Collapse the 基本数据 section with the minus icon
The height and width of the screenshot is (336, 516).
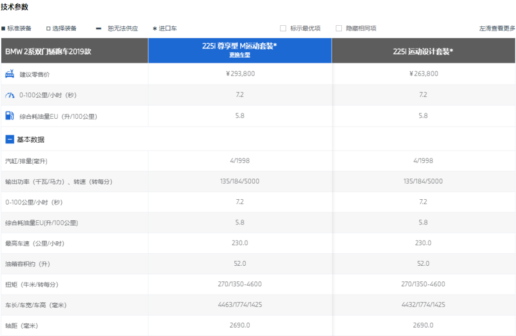tap(10, 139)
